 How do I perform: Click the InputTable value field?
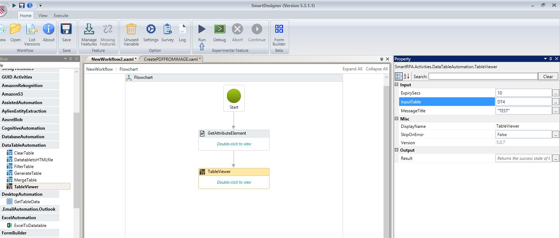click(x=523, y=102)
